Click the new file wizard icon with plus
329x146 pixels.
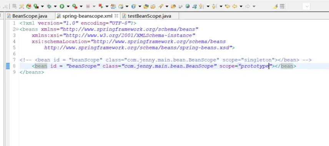click(x=113, y=6)
